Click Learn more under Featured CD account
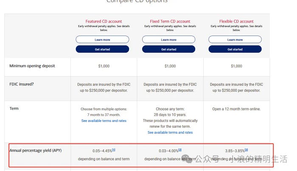 102,40
